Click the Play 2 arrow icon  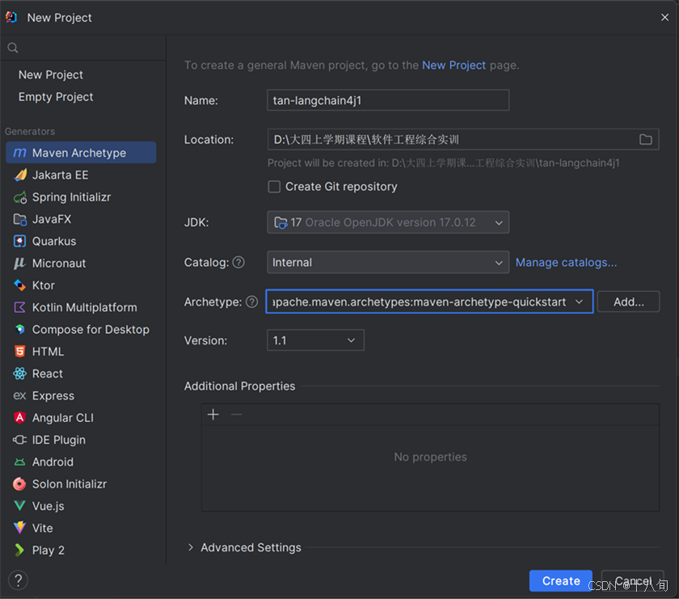(20, 550)
